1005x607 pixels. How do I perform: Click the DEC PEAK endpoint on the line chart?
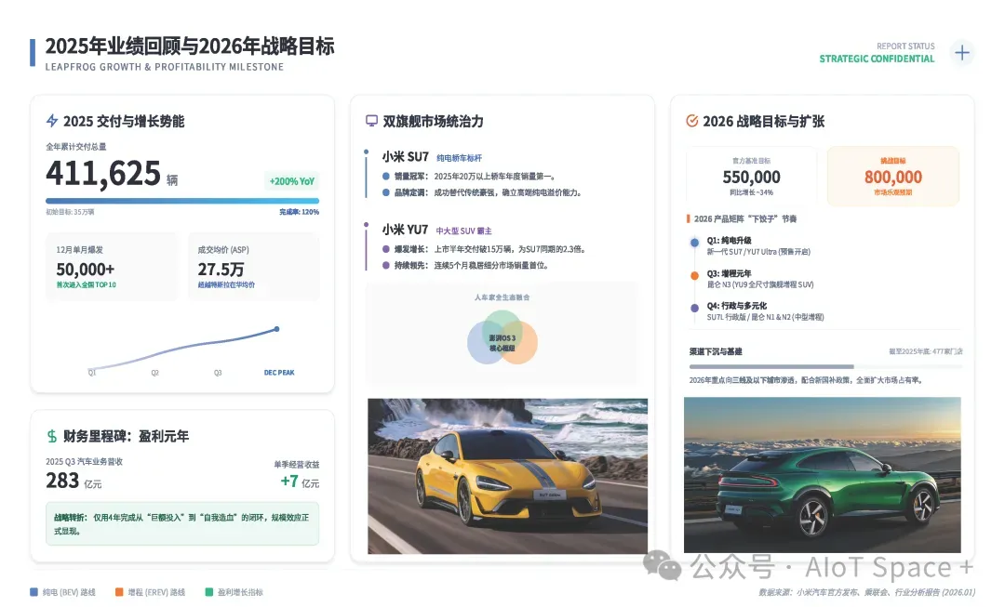(x=277, y=329)
